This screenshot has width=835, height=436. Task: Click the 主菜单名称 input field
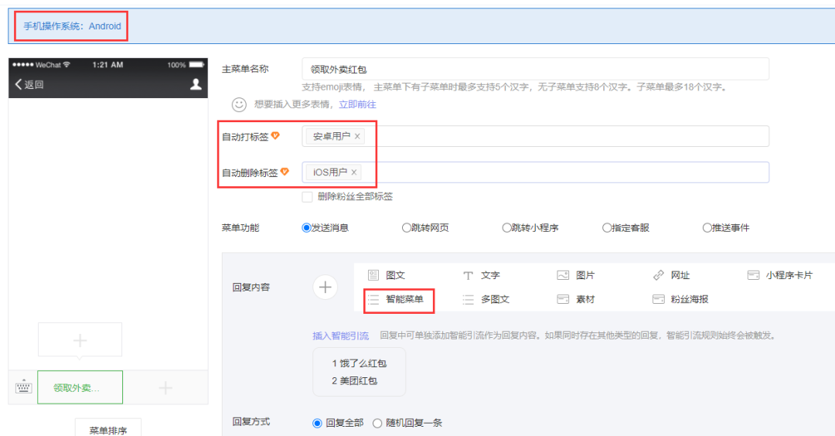pos(535,70)
